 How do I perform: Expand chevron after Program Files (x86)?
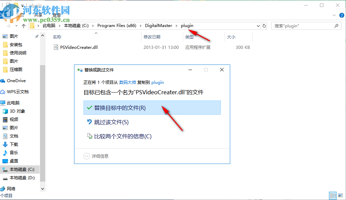[x=140, y=26]
